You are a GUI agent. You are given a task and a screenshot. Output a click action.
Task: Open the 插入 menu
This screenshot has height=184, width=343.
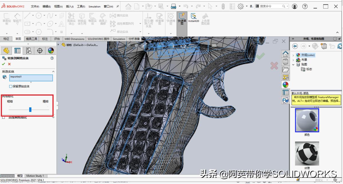69,6
